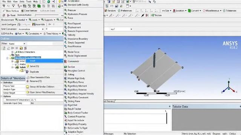Open the Inertial dropdown

point(21,20)
